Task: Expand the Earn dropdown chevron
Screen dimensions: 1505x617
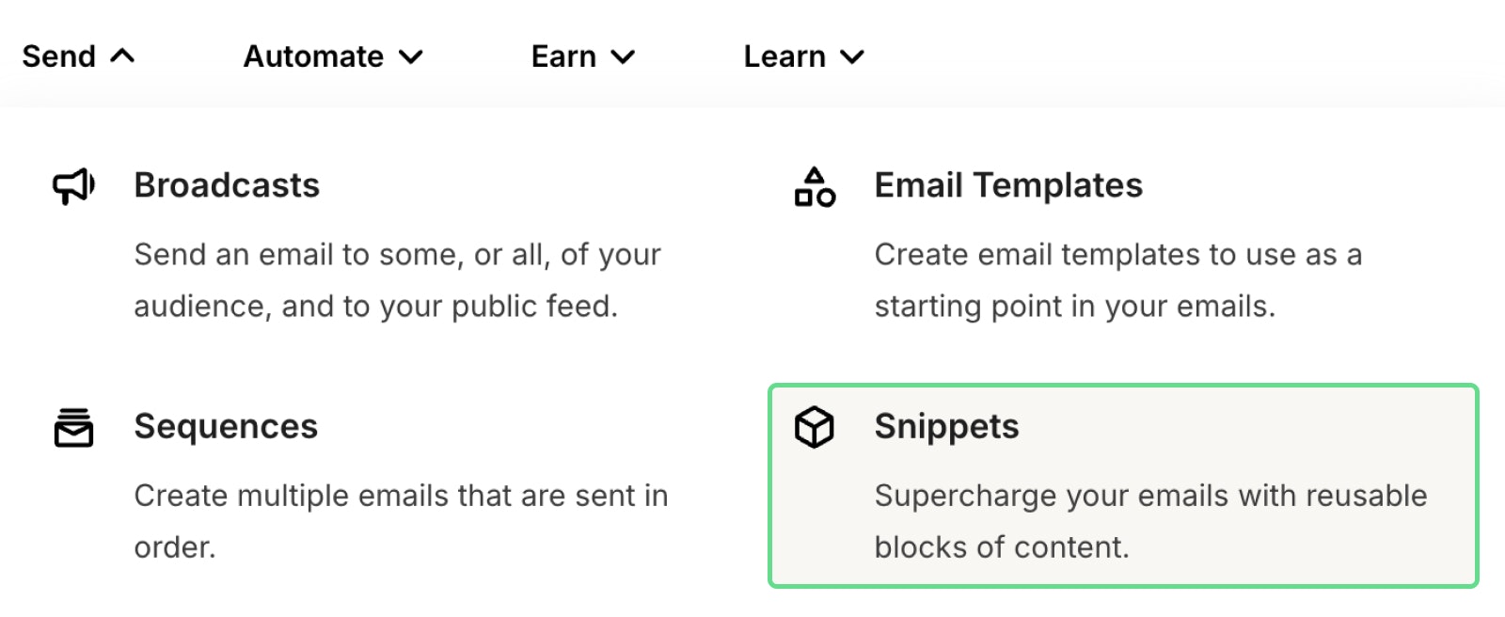Action: pos(623,57)
